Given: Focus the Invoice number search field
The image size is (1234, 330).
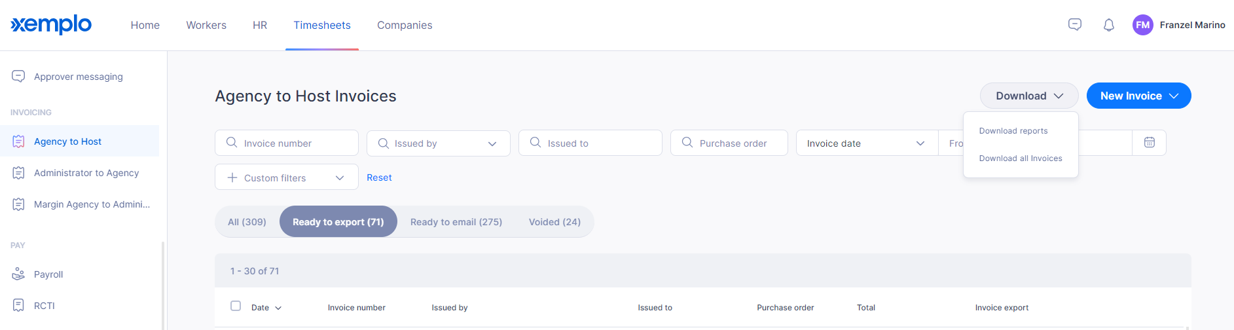Looking at the screenshot, I should (287, 143).
